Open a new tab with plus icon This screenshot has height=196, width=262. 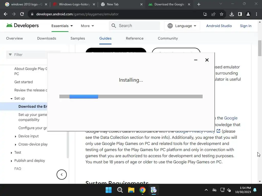coord(199,4)
